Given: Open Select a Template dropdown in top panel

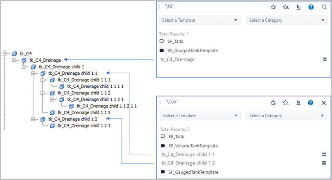Looking at the screenshot, I should (200, 20).
